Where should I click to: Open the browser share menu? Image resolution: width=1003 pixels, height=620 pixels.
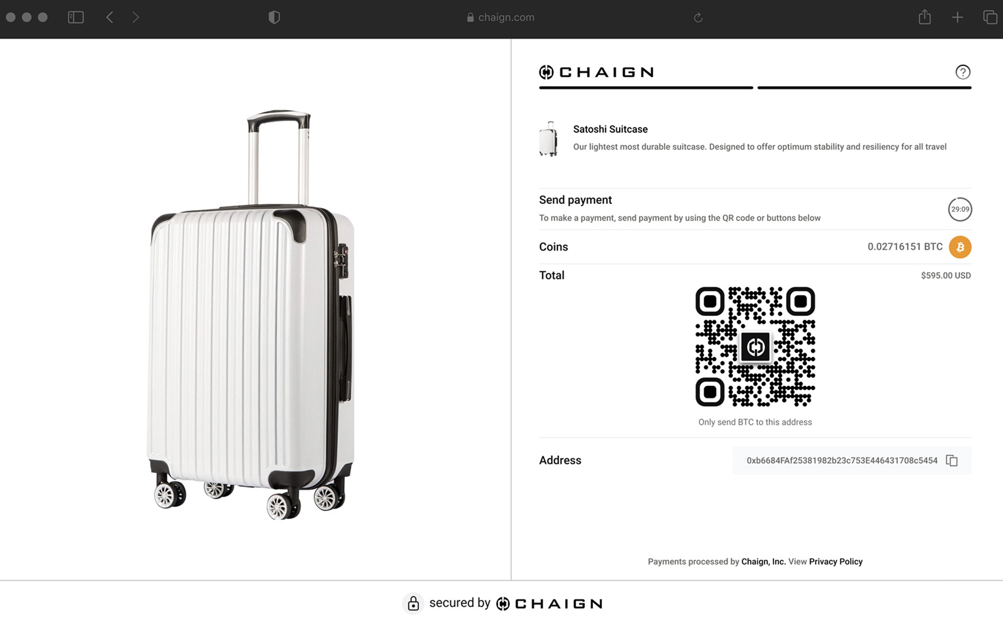(x=924, y=17)
